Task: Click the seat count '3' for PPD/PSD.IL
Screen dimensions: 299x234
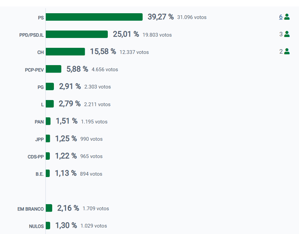Action: coord(281,34)
